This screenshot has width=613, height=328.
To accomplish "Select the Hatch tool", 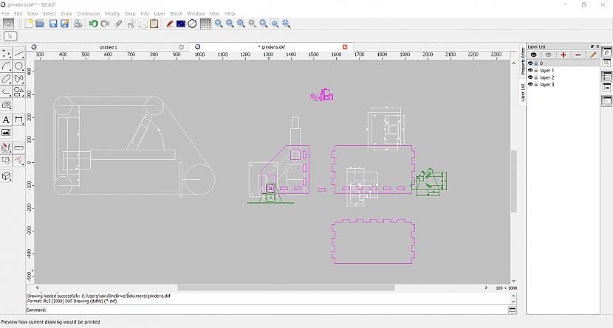I will point(6,105).
